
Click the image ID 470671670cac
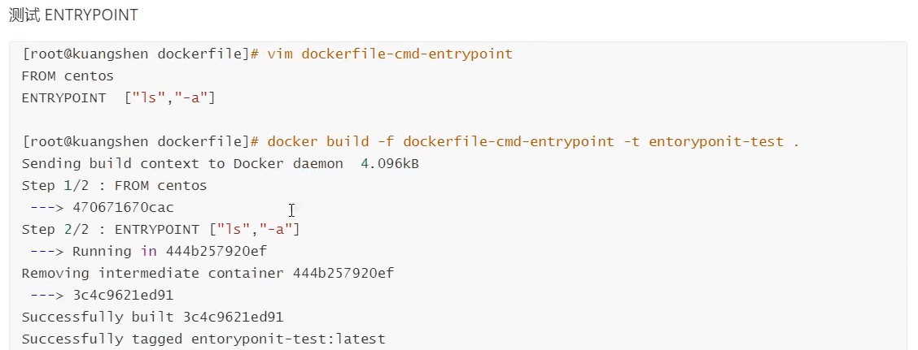pos(123,207)
